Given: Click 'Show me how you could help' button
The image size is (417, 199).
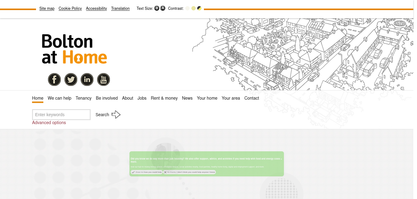Looking at the screenshot, I should point(147,172).
